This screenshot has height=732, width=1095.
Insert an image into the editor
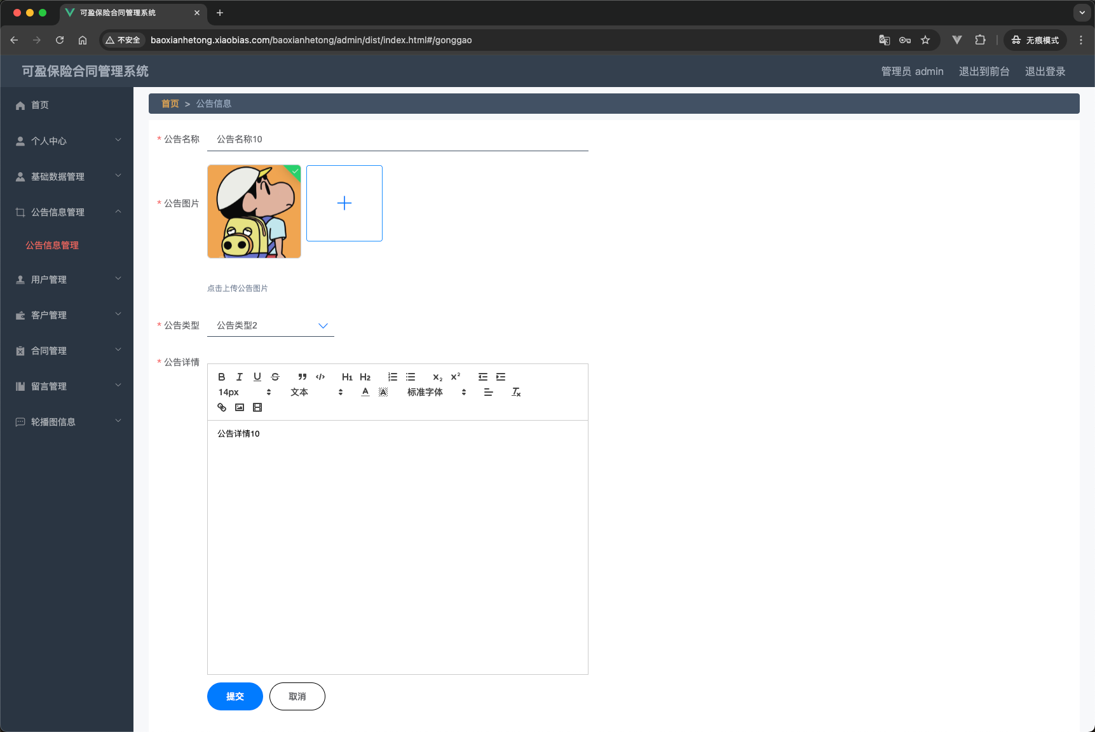(240, 407)
